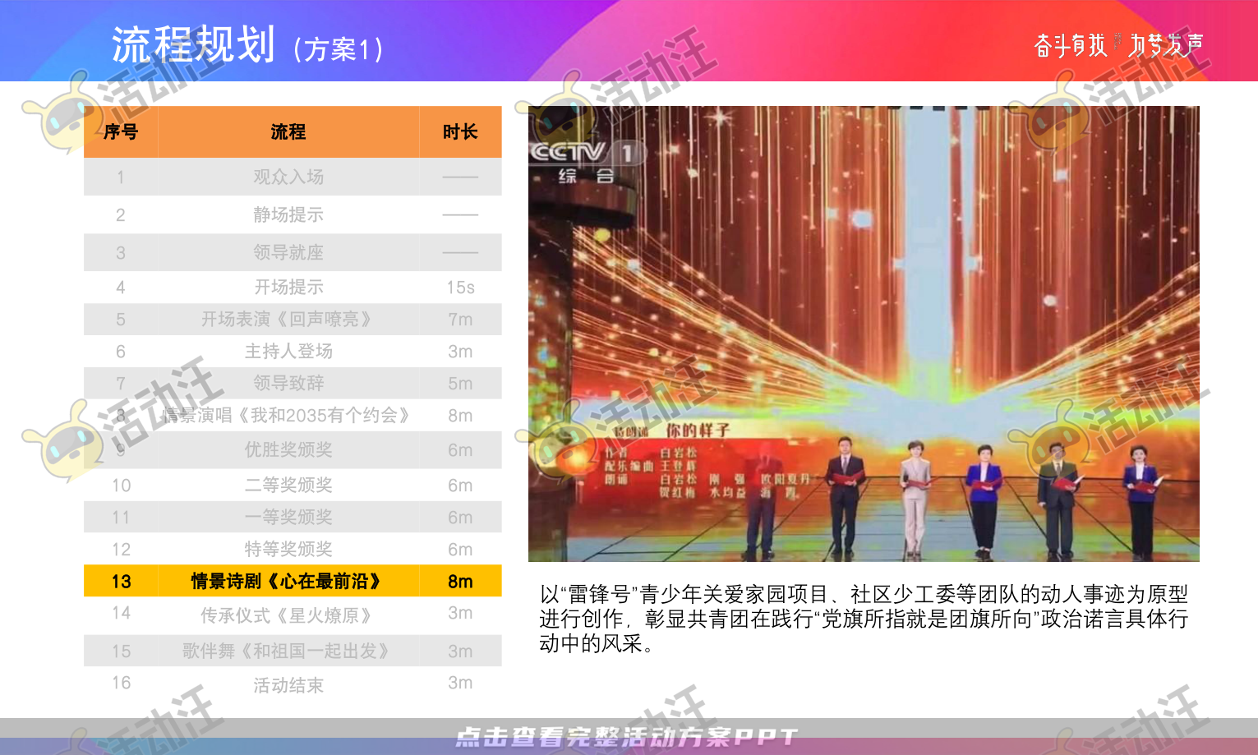Select 情景演唱《我和2035有个约会》
The height and width of the screenshot is (755, 1258).
(x=287, y=415)
